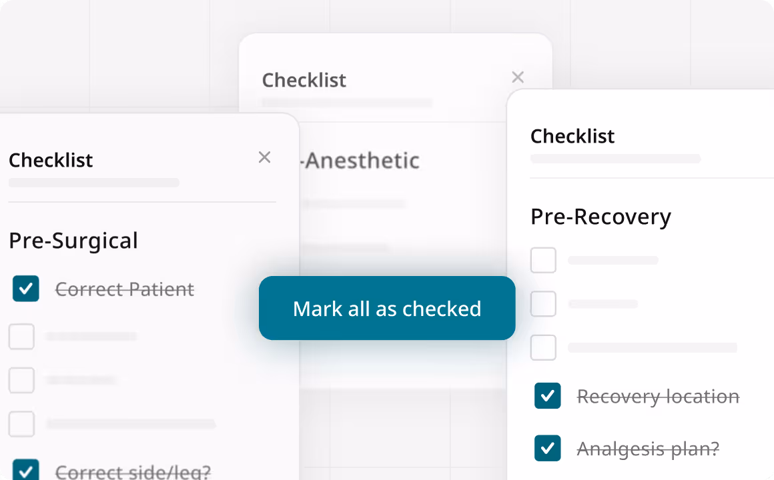Select the Pre-Surgical section header

73,241
